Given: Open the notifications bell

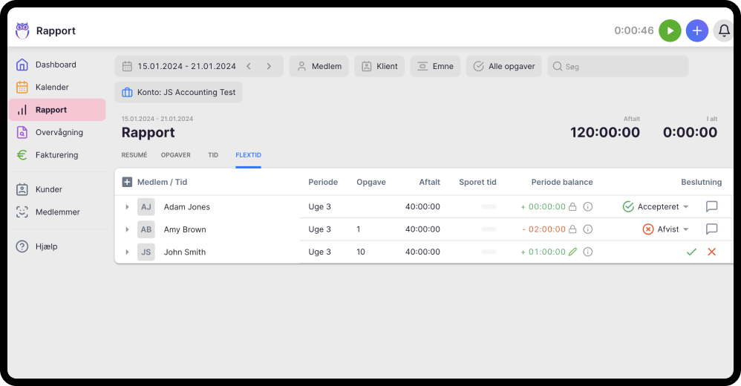Looking at the screenshot, I should 723,30.
